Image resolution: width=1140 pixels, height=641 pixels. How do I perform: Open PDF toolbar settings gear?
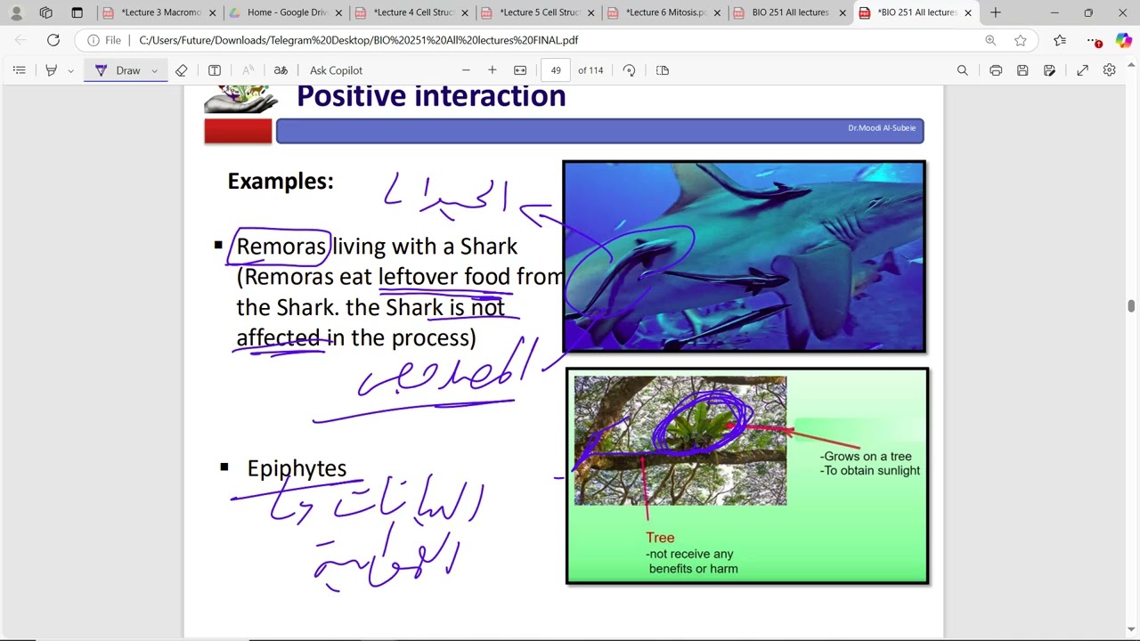(1110, 70)
